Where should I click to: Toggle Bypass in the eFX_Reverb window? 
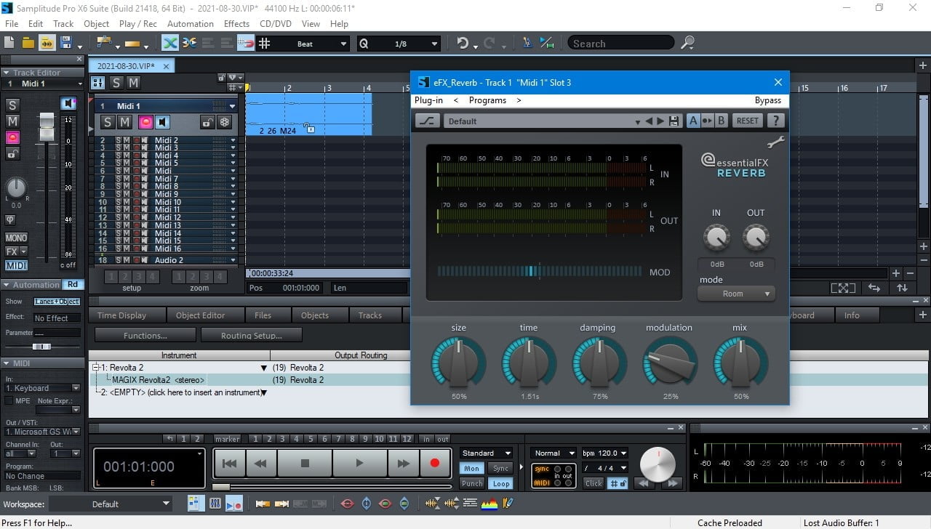coord(768,100)
